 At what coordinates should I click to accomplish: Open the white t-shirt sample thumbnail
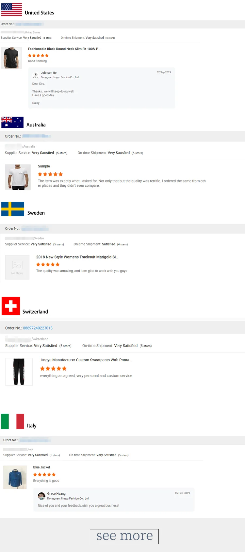pyautogui.click(x=18, y=177)
